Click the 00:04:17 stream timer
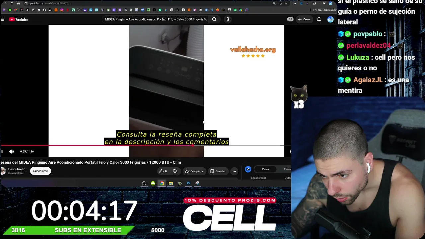This screenshot has width=425, height=239. click(x=84, y=210)
